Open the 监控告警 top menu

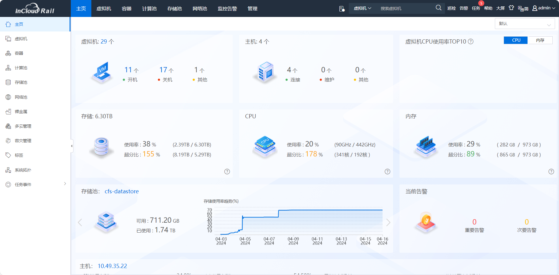pyautogui.click(x=227, y=8)
